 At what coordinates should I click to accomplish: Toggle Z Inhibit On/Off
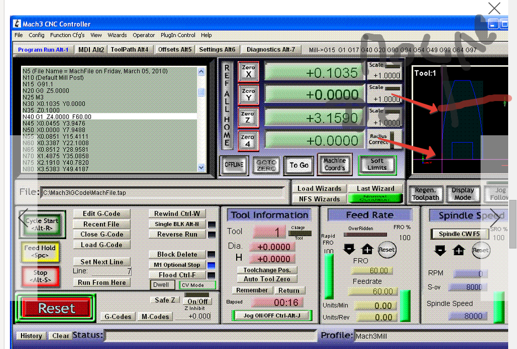(198, 301)
